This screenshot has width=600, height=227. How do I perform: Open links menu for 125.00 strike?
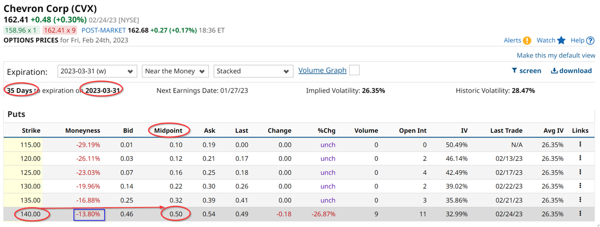580,172
